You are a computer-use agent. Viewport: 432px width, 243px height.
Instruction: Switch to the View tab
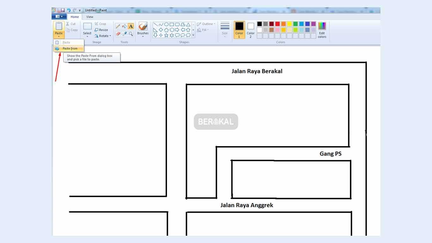[90, 17]
